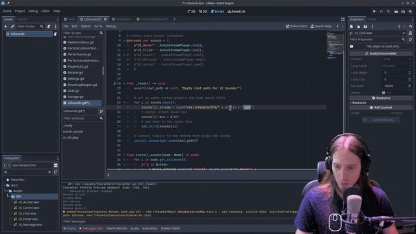Open the top Editor menu
Viewport: 416px width, 234px height.
point(45,11)
